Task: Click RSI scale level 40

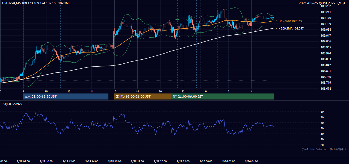Action: (322, 134)
